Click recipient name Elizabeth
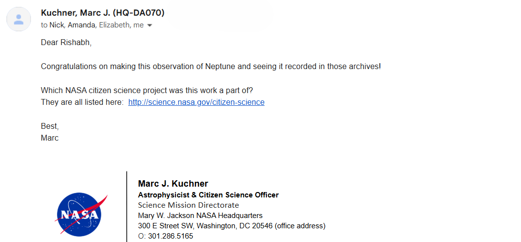 [x=115, y=25]
